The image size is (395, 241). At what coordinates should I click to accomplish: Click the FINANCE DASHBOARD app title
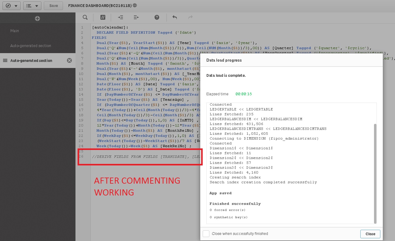pyautogui.click(x=100, y=6)
